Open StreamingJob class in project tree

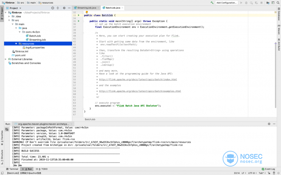[36, 40]
